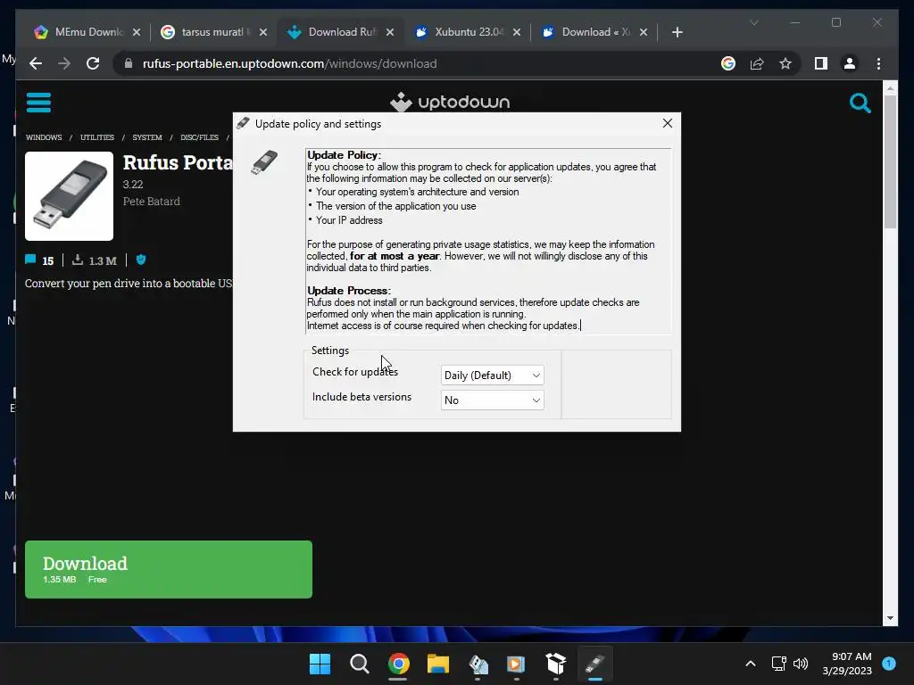The height and width of the screenshot is (685, 914).
Task: Click the page vertical scrollbar
Action: pyautogui.click(x=890, y=161)
